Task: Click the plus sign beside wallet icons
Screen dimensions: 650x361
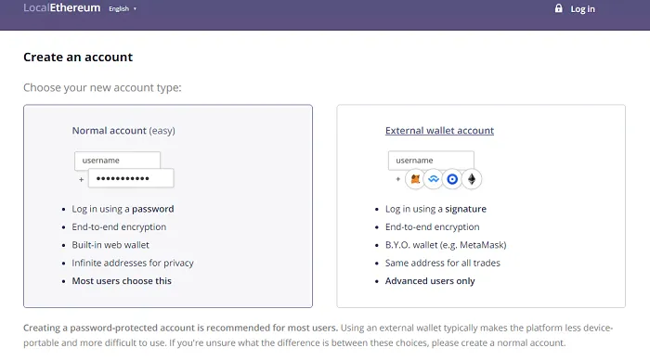Action: [x=398, y=179]
